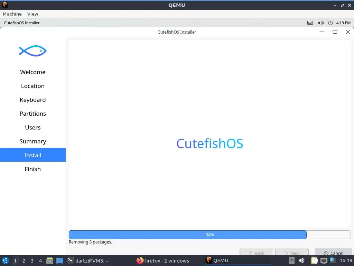Open the View menu in QEMU

(x=33, y=14)
